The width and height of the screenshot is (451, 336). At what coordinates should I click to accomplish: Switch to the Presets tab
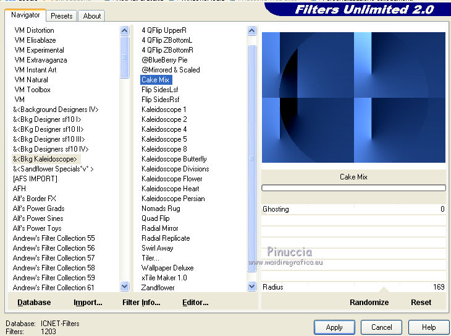coord(61,16)
